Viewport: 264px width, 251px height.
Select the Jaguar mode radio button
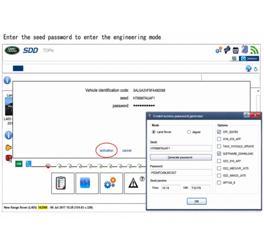tap(189, 132)
